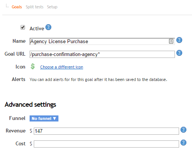Click the help icon beside Cost field
Screen dimensions: 192x151
pyautogui.click(x=183, y=143)
